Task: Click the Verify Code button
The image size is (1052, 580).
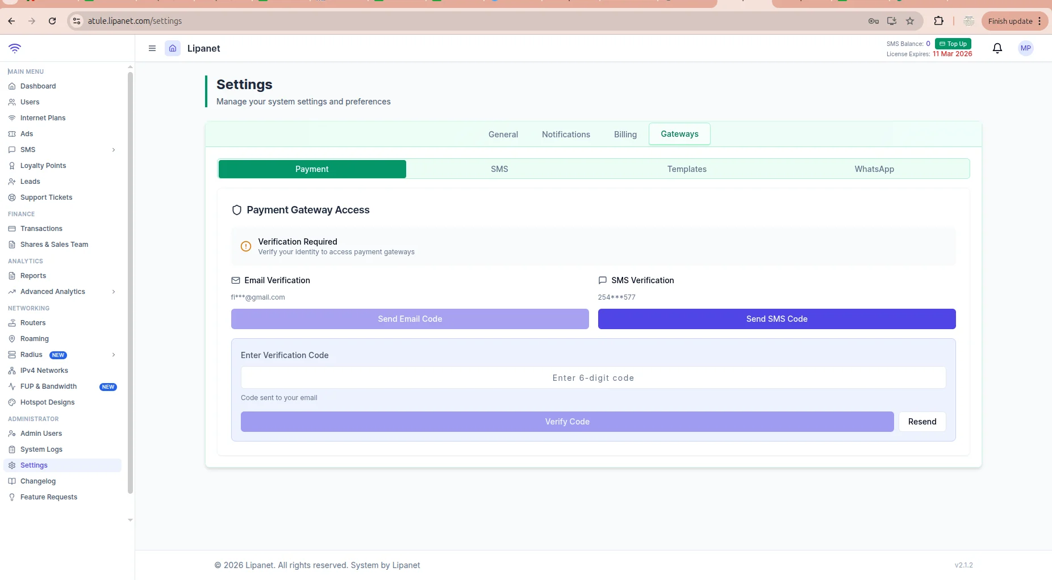Action: 567,422
